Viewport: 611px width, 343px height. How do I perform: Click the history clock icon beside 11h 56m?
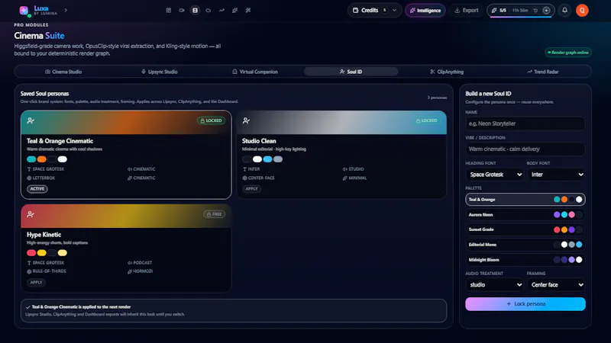(535, 11)
